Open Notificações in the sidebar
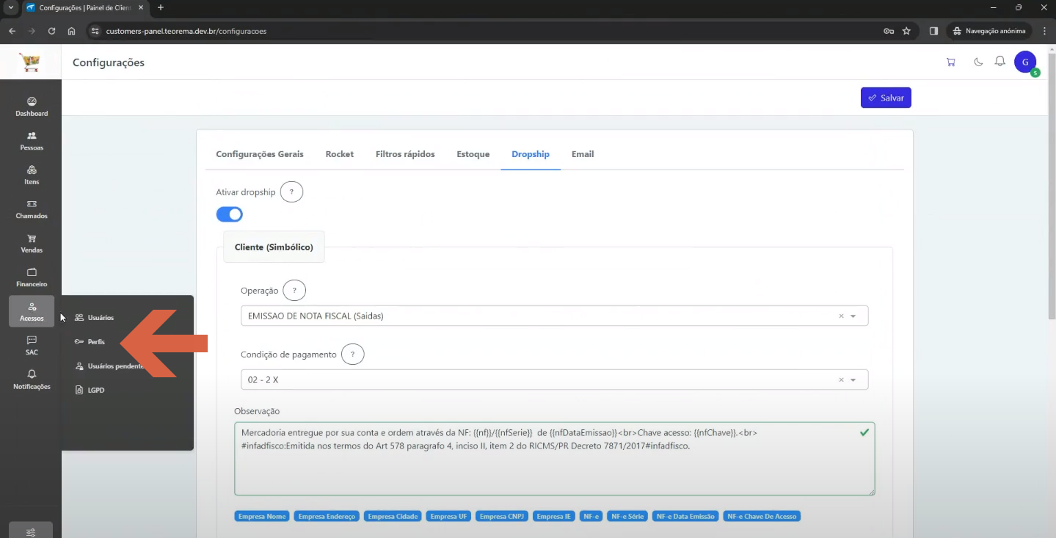This screenshot has width=1056, height=538. pos(32,380)
